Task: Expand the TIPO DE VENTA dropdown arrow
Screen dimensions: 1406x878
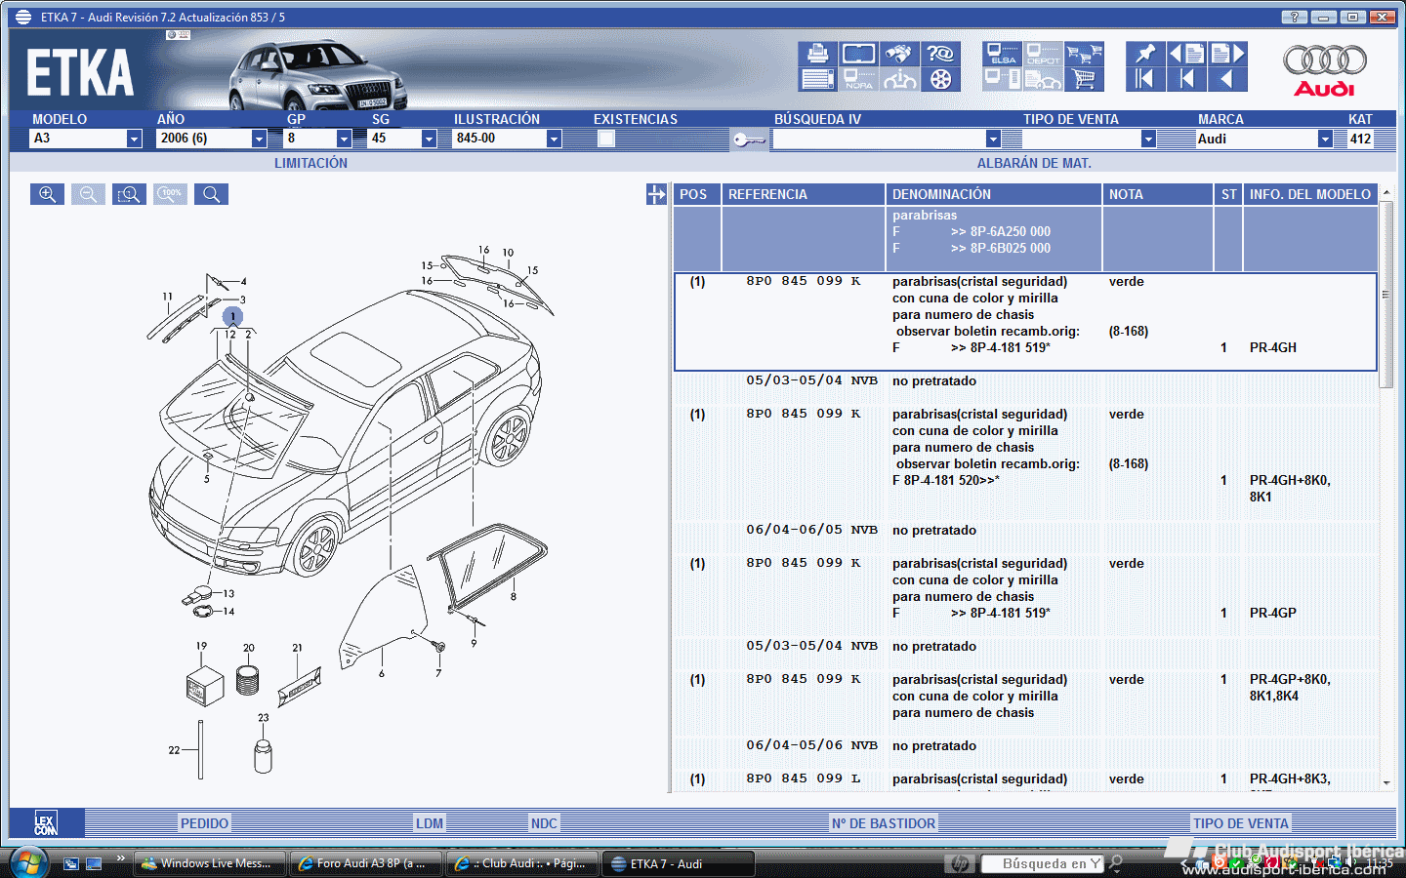Action: [x=1148, y=139]
